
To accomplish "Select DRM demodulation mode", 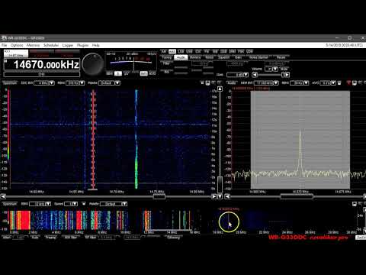I will (233, 51).
